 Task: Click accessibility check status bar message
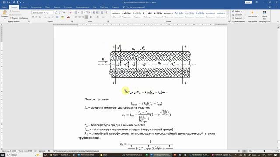[x=76, y=151]
